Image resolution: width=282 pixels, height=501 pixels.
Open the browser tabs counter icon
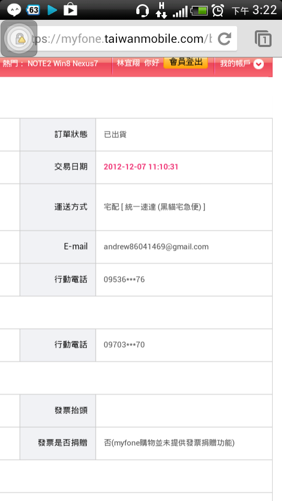coord(263,39)
